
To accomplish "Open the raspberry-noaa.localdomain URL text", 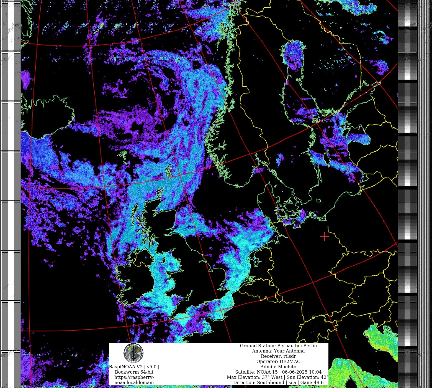I will (134, 380).
